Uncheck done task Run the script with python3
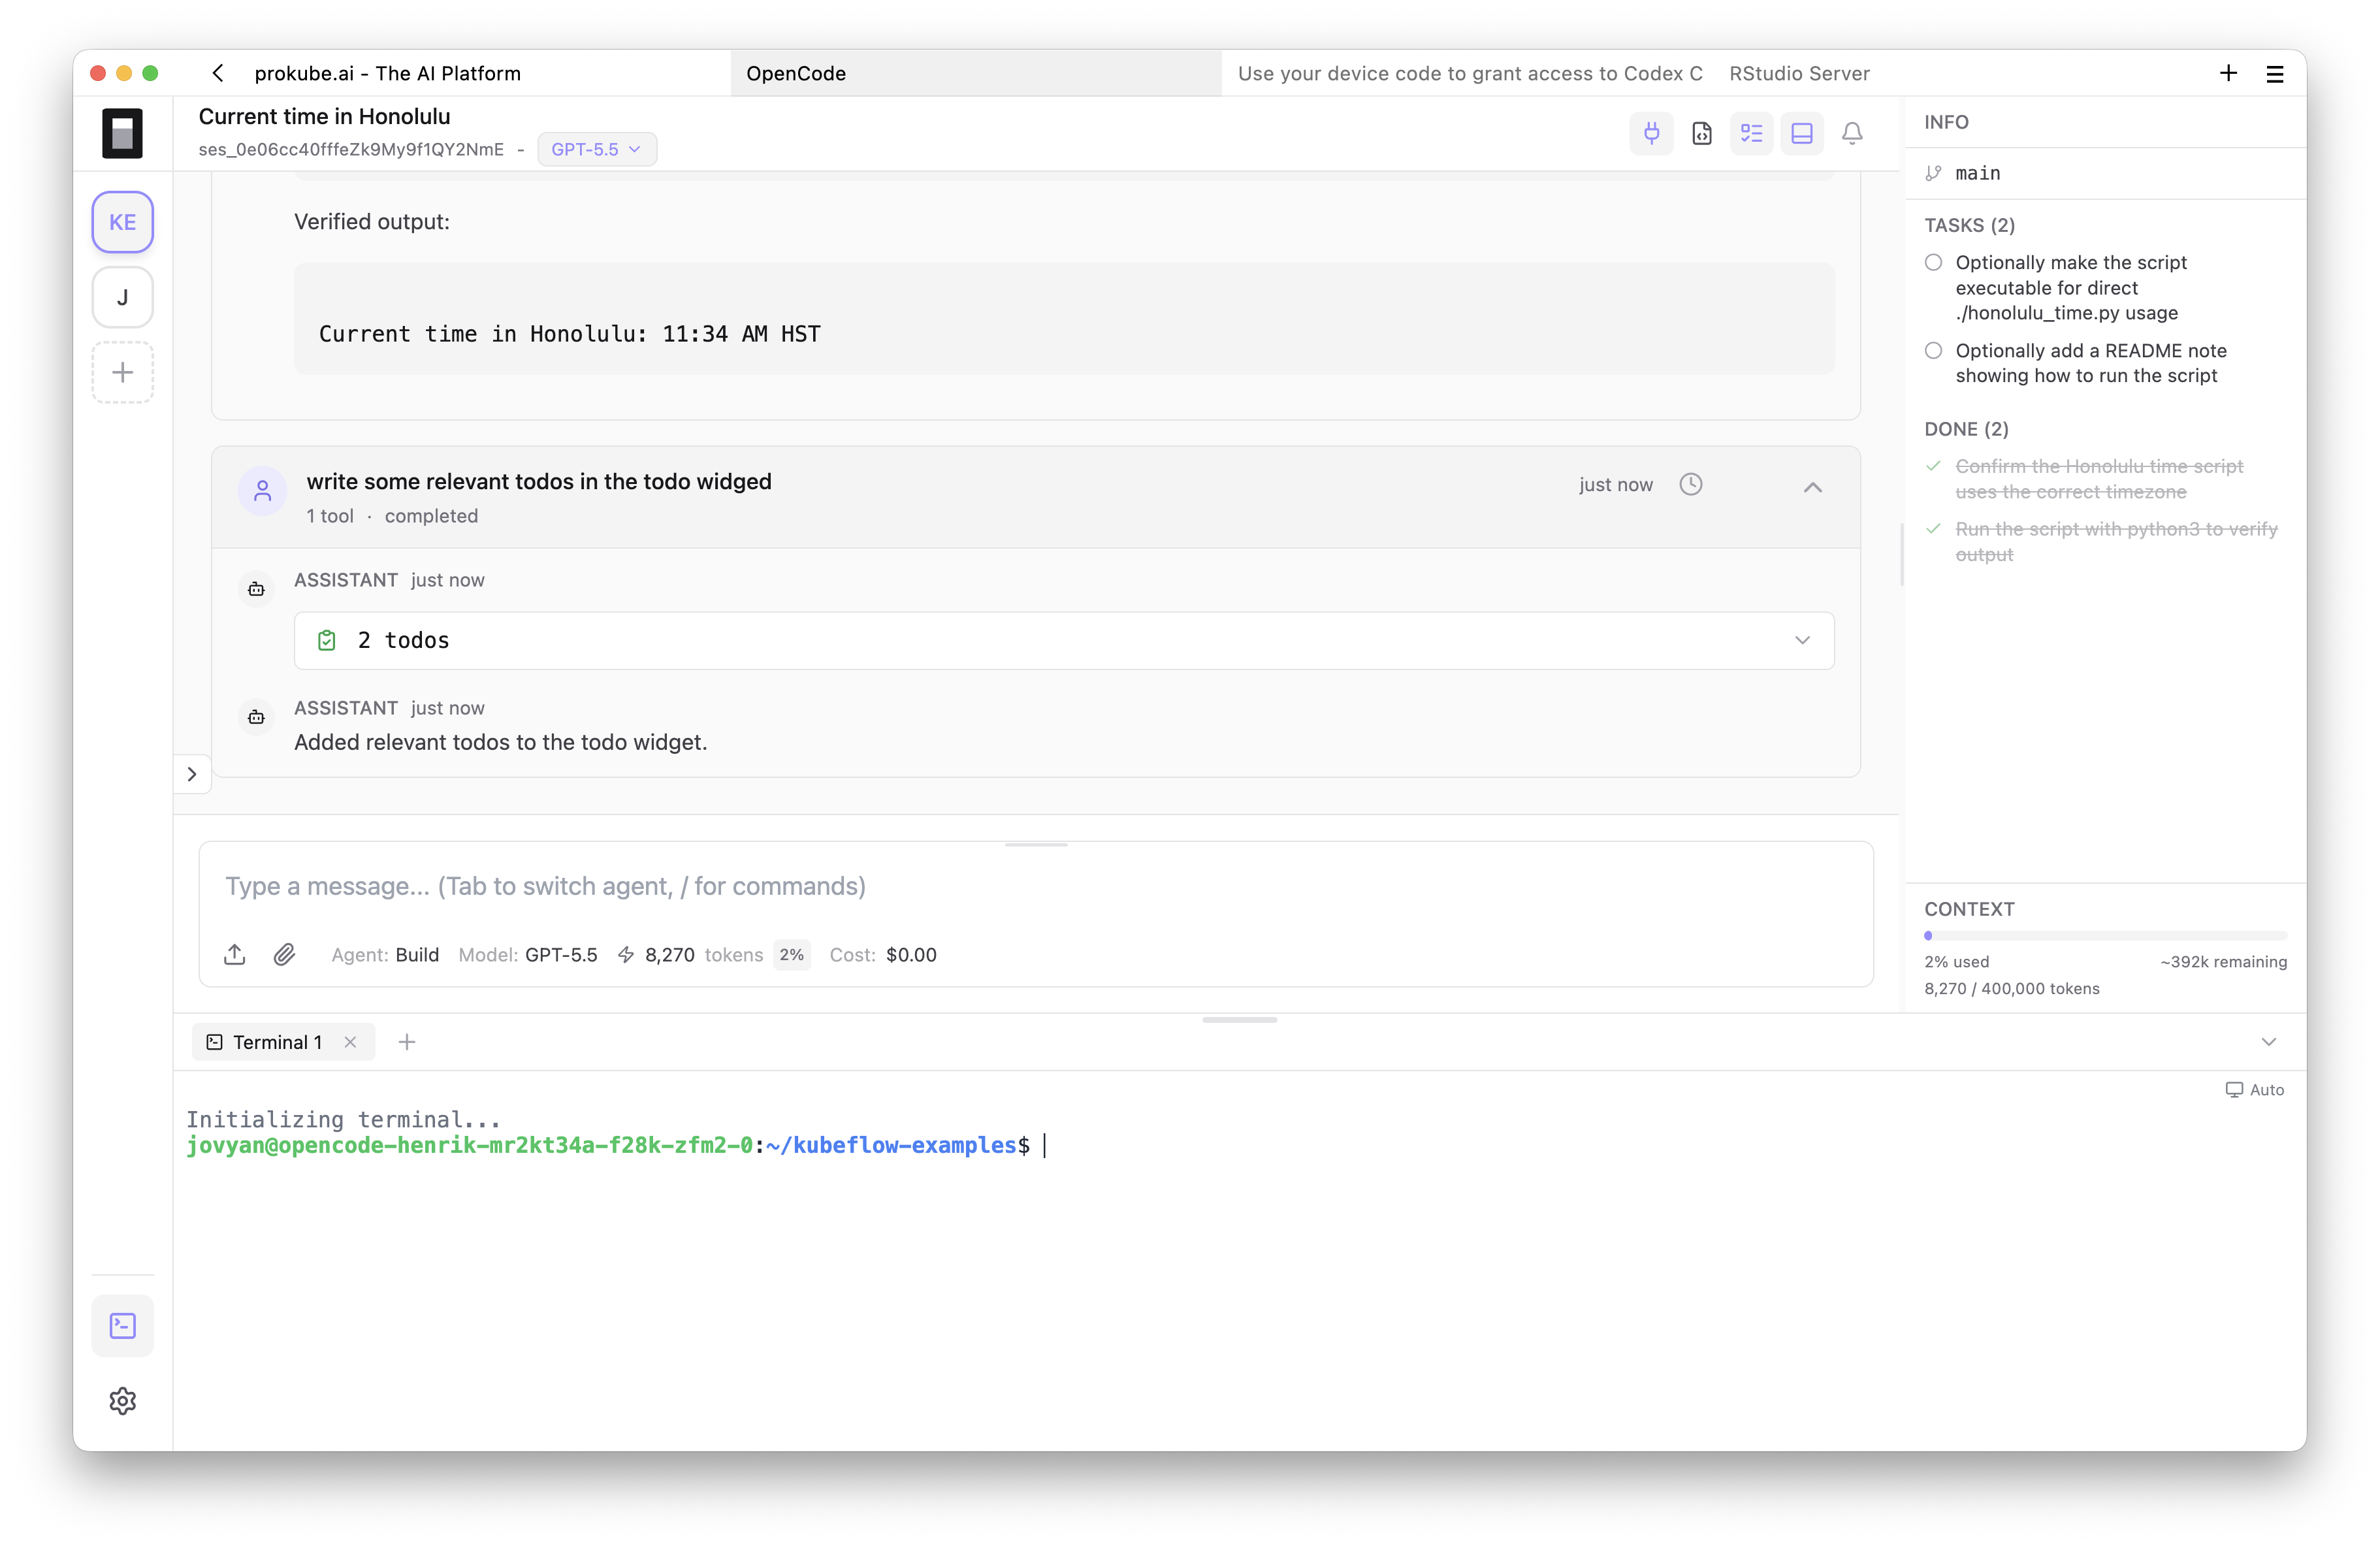 pyautogui.click(x=1933, y=528)
